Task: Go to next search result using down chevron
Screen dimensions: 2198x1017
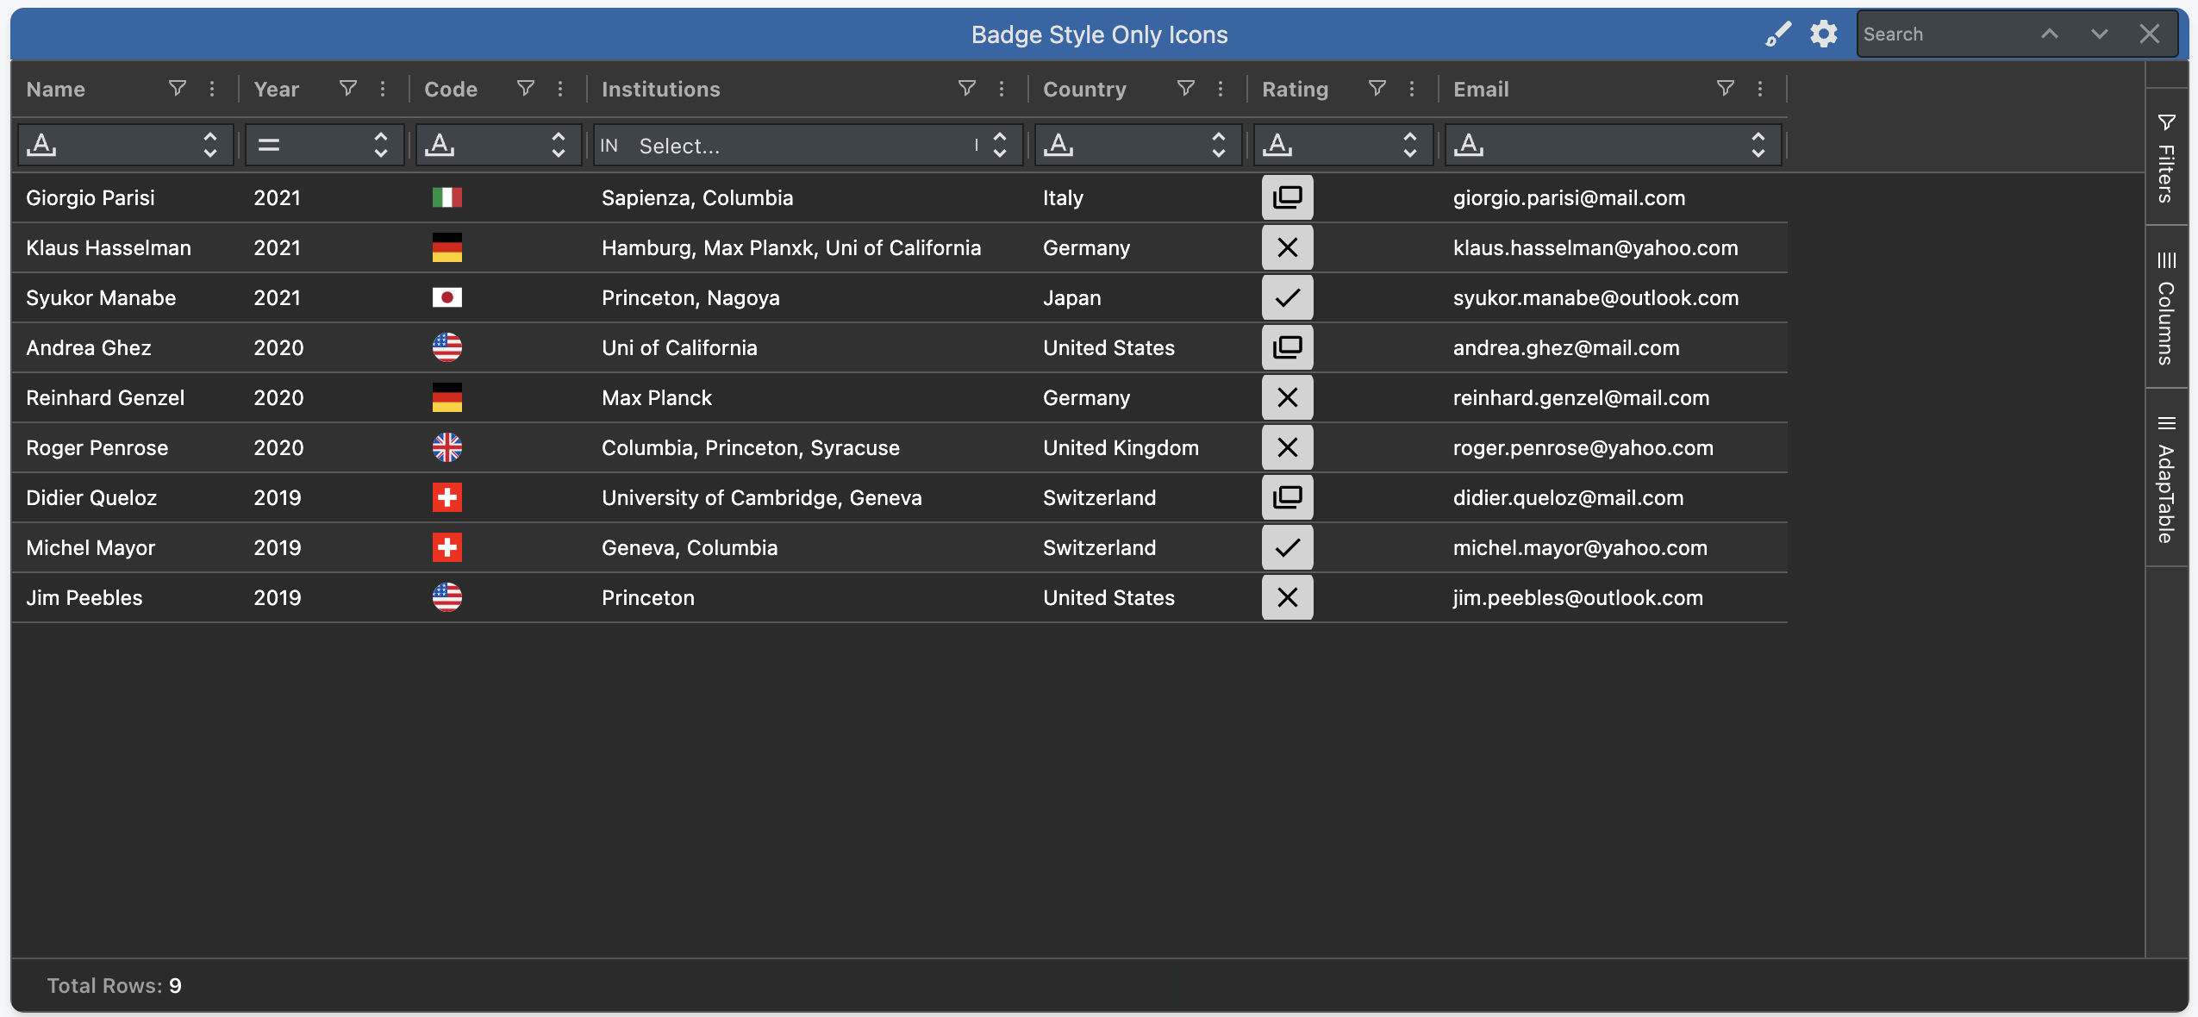Action: pyautogui.click(x=2099, y=34)
